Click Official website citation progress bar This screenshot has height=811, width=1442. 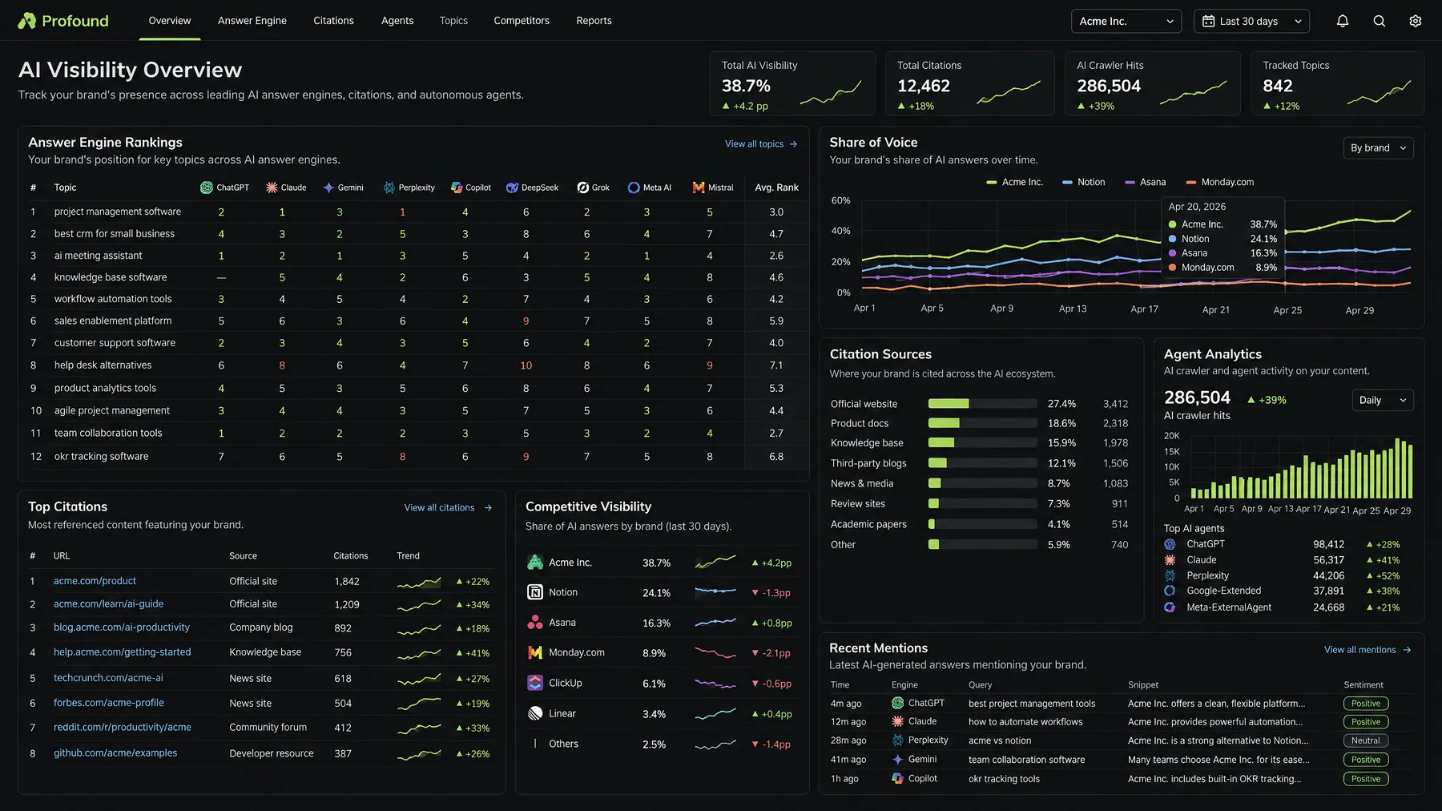(x=982, y=404)
